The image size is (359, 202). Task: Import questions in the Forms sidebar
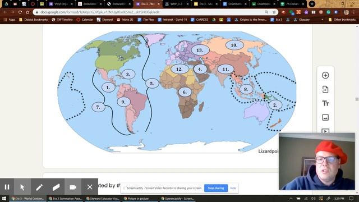point(325,89)
